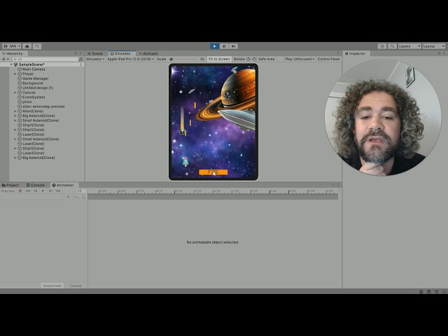Open the Layers dropdown
This screenshot has width=448, height=336.
tap(409, 46)
